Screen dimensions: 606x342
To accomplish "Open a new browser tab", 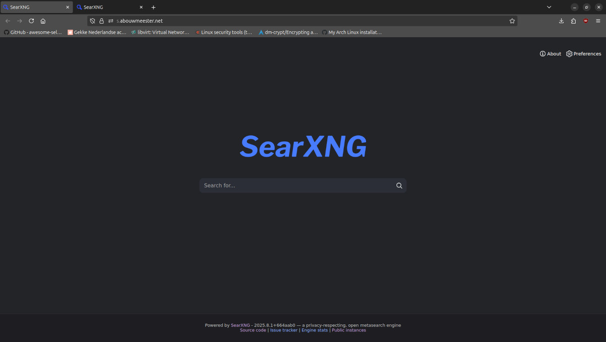I will (154, 7).
